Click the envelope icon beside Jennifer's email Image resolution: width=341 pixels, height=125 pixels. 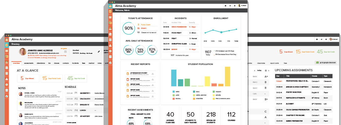[65, 51]
